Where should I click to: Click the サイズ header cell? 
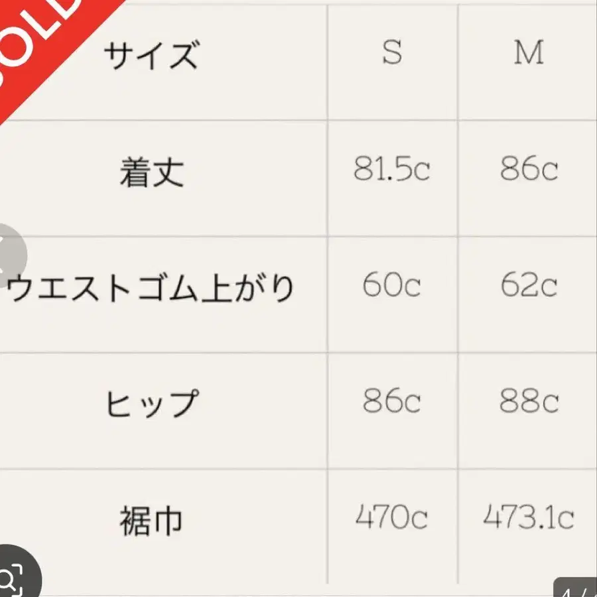click(x=151, y=54)
